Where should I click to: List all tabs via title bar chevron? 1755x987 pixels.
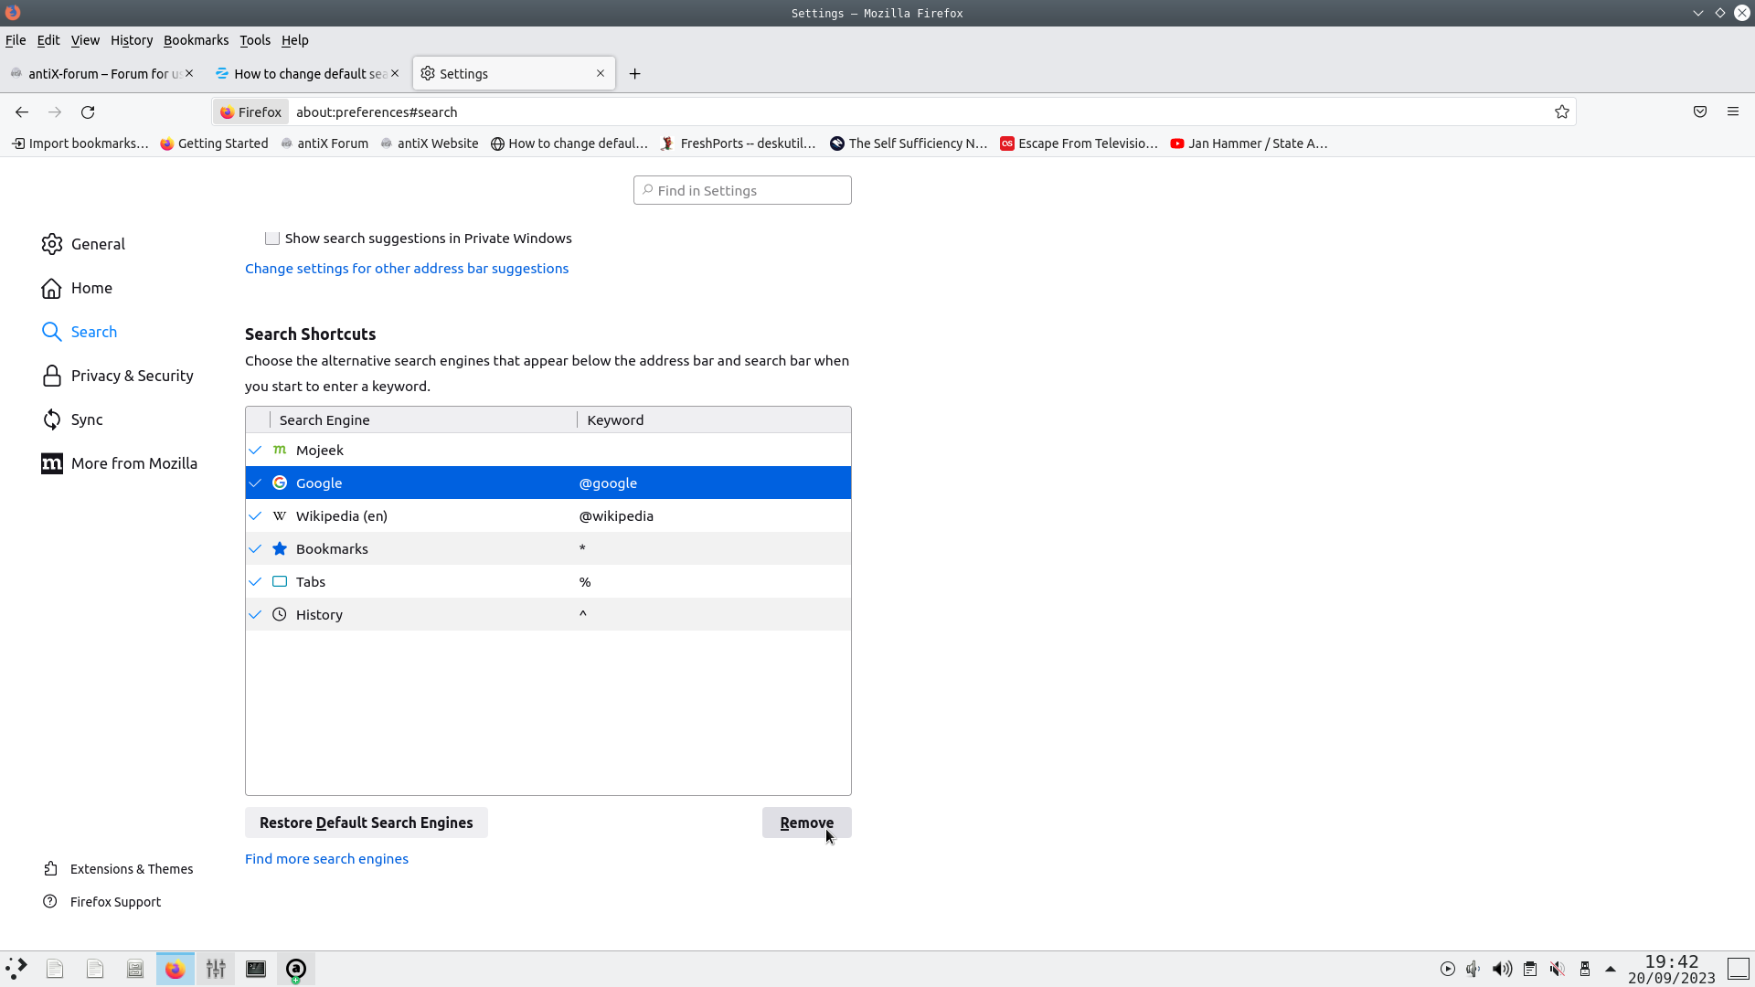coord(1698,13)
